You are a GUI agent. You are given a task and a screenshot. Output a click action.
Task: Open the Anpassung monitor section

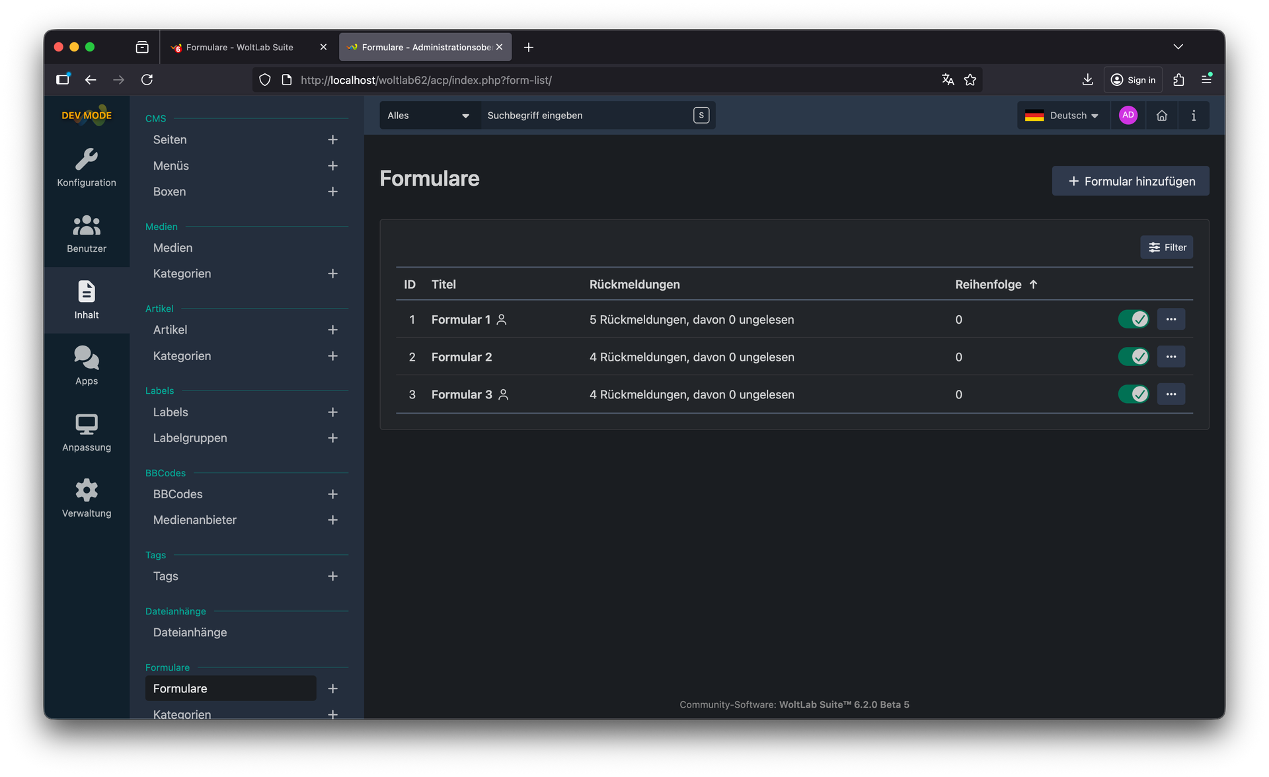point(87,432)
